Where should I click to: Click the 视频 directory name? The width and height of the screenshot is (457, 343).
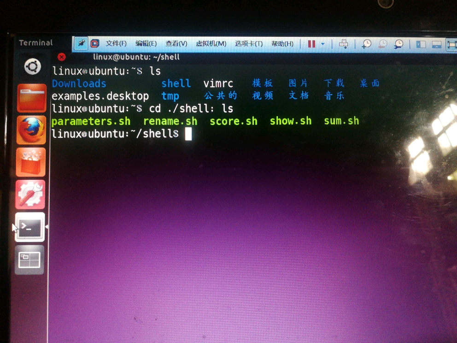(x=262, y=95)
